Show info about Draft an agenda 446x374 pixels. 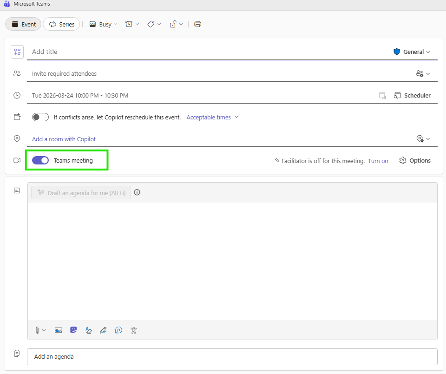pyautogui.click(x=137, y=192)
